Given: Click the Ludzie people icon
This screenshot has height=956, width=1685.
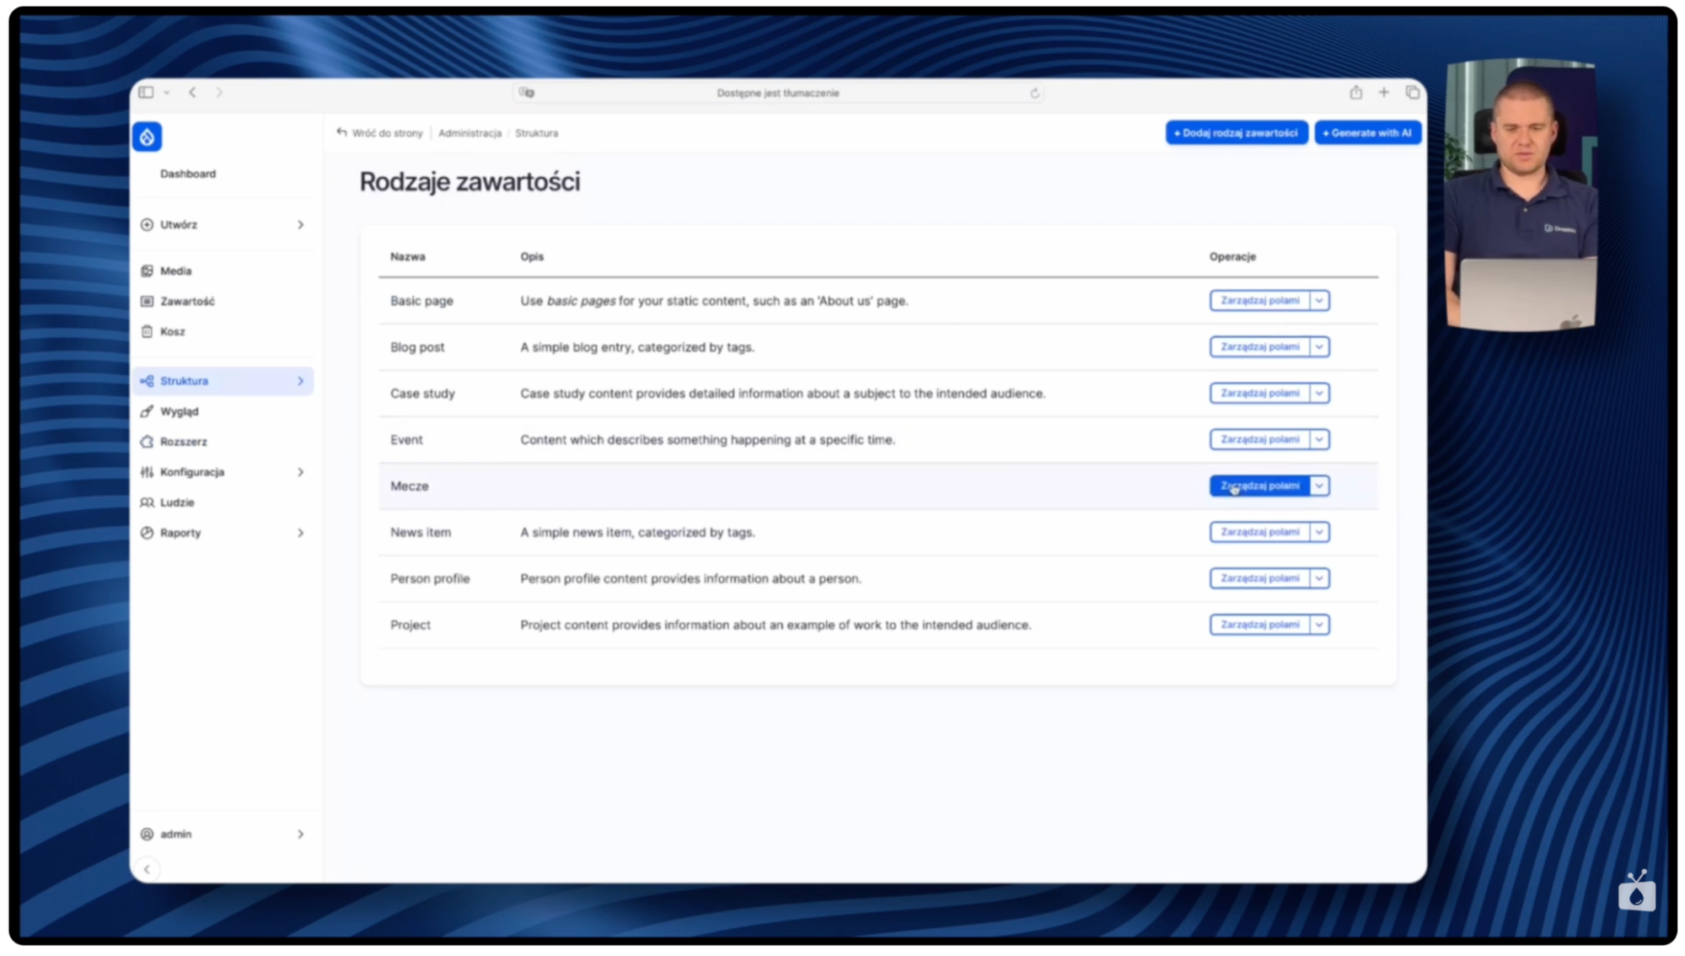Looking at the screenshot, I should (148, 502).
